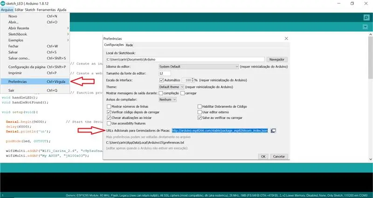Click the Navegador button
Image resolution: width=373 pixels, height=198 pixels.
pos(277,59)
